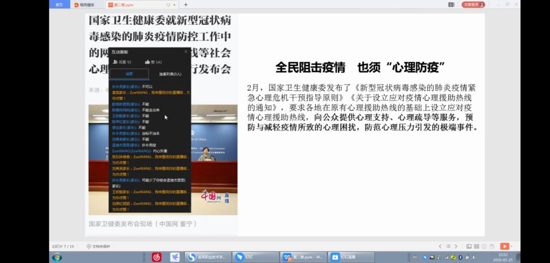Image resolution: width=550 pixels, height=263 pixels.
Task: Open the 首页 home tab in WPS
Action: tap(59, 5)
